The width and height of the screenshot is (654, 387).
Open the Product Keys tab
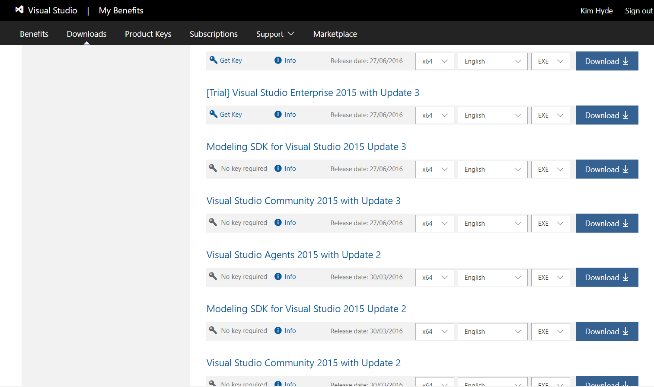pyautogui.click(x=148, y=34)
